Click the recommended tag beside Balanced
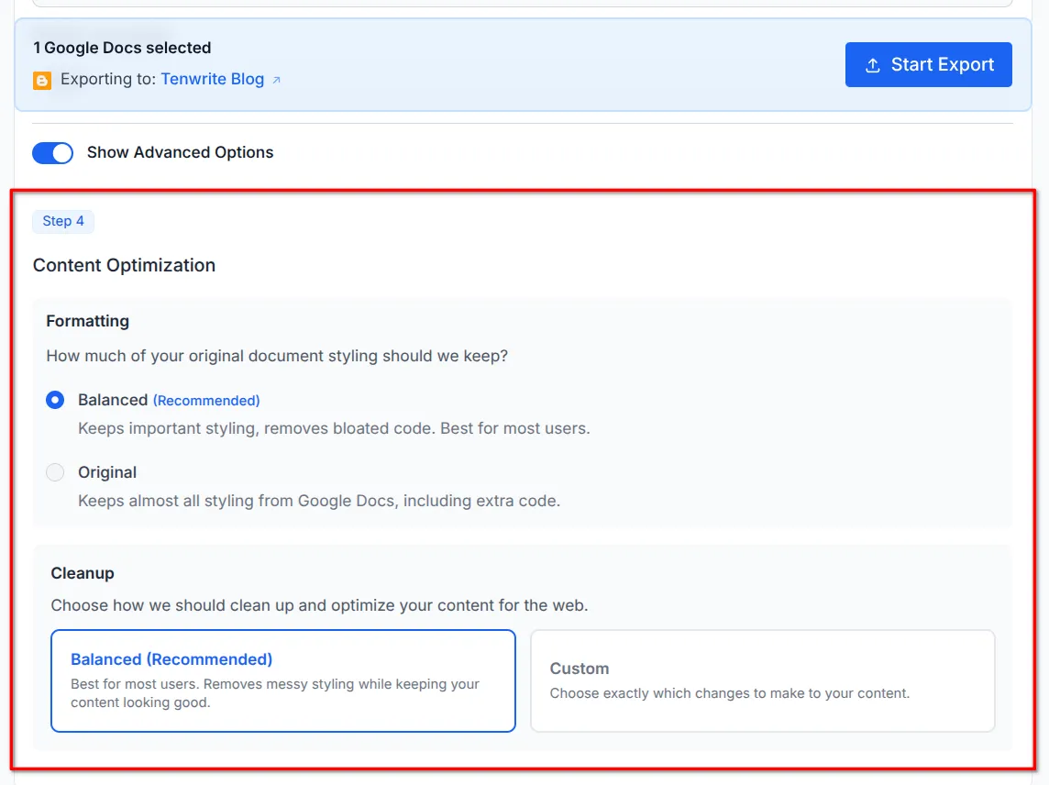1049x785 pixels. tap(206, 400)
